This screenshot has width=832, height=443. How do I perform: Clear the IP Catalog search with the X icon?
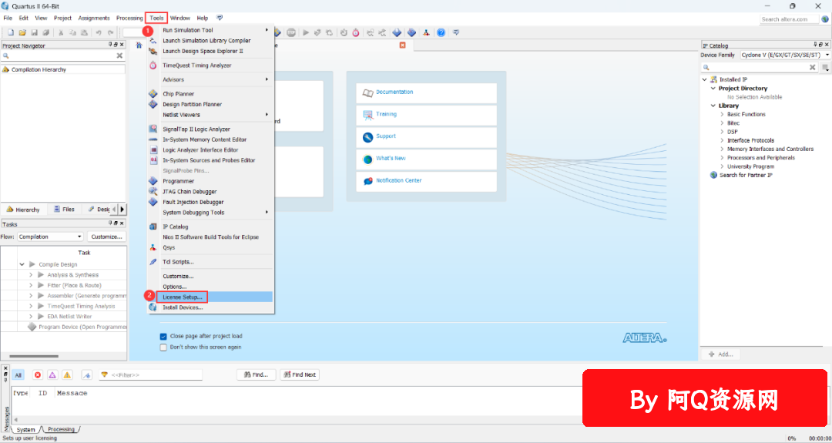pos(813,67)
